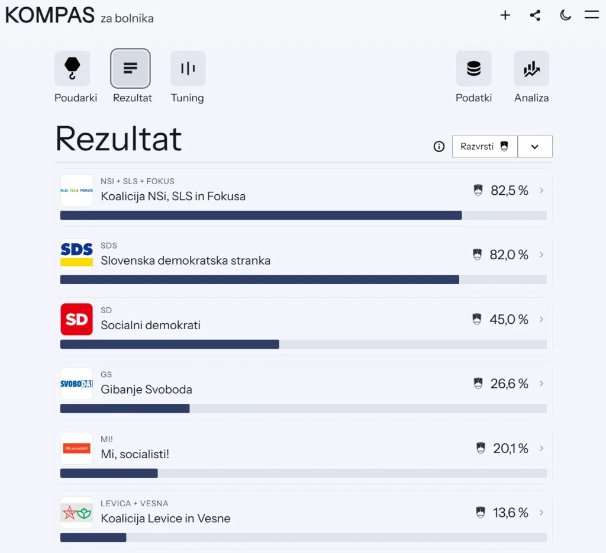Image resolution: width=606 pixels, height=553 pixels.
Task: Click the Razvrsti sort button
Action: 485,147
